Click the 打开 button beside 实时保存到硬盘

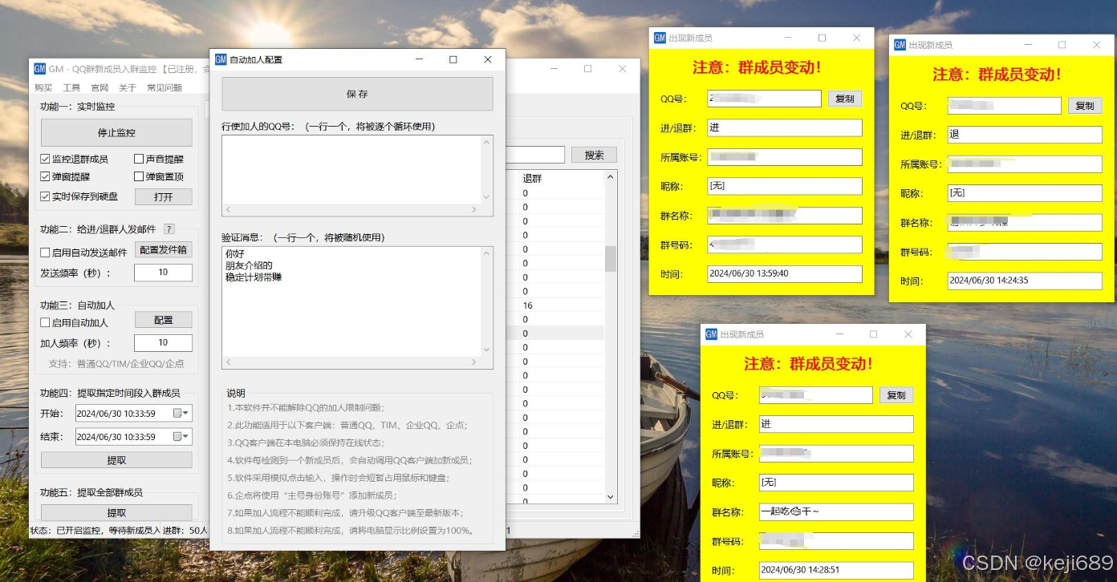[x=164, y=197]
